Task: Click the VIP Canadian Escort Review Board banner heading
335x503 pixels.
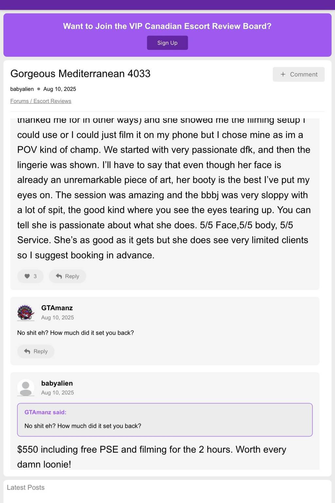Action: [167, 26]
